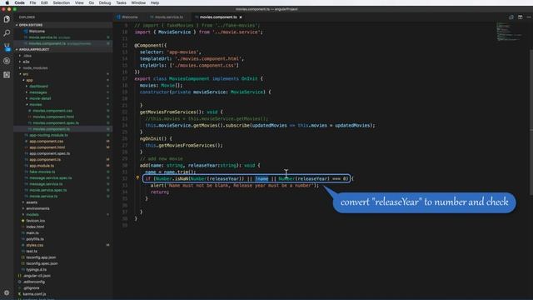
Task: Open tsconfig.app.json file
Action: pos(41,257)
